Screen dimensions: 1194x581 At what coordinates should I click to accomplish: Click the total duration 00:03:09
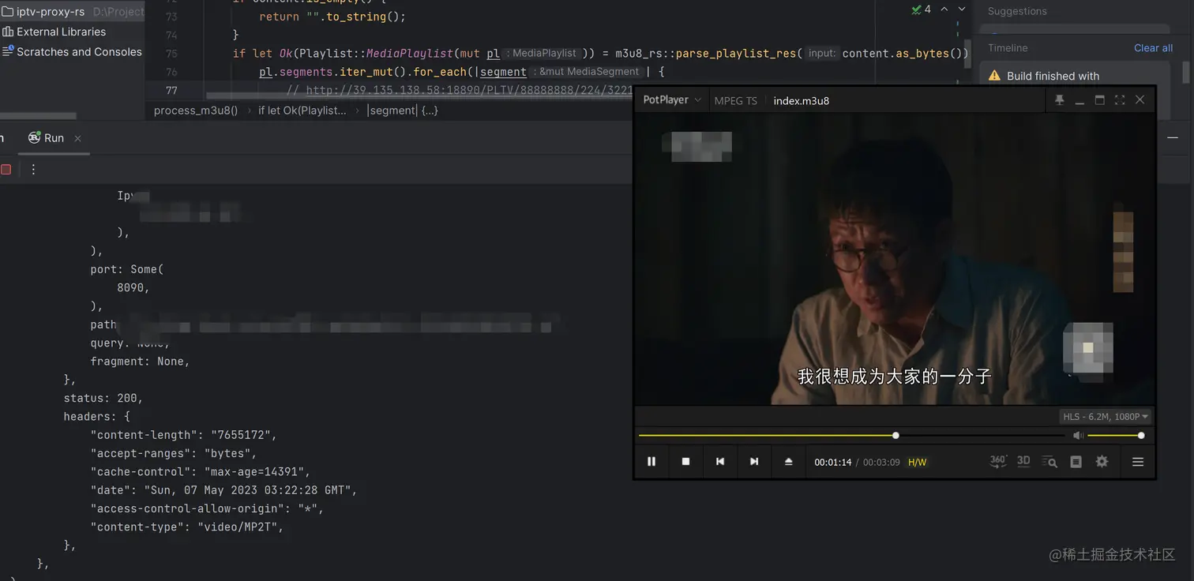(881, 463)
